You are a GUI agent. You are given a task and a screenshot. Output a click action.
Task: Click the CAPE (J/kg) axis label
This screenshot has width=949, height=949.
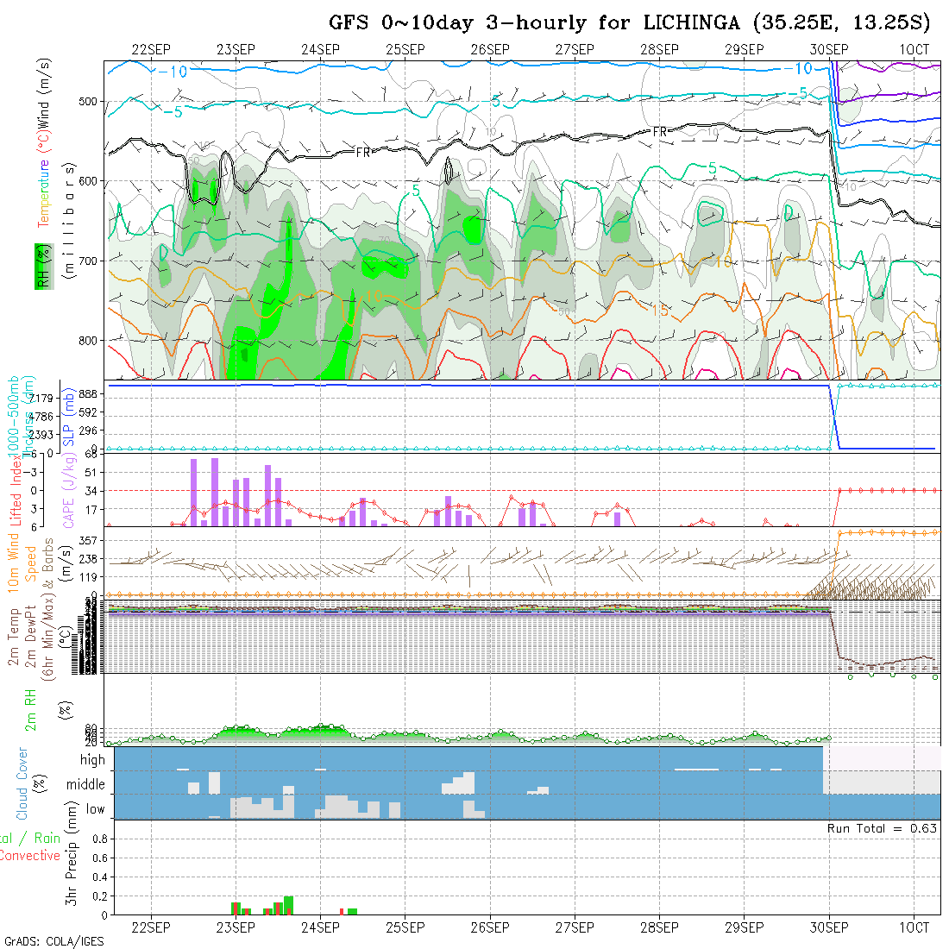68,494
